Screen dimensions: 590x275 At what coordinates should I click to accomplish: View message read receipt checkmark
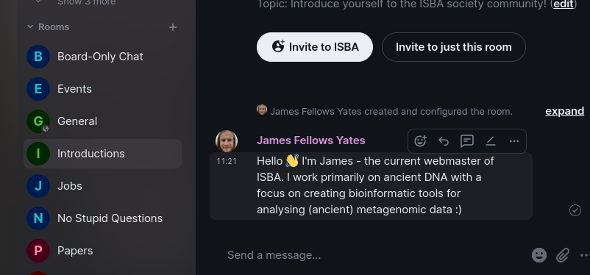click(x=575, y=210)
